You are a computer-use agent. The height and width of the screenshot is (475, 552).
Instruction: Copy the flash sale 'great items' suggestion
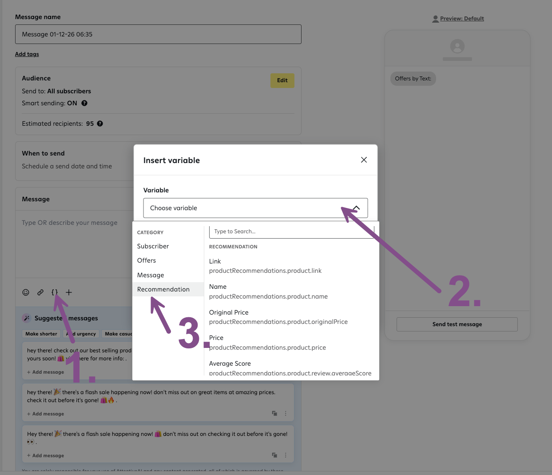274,413
